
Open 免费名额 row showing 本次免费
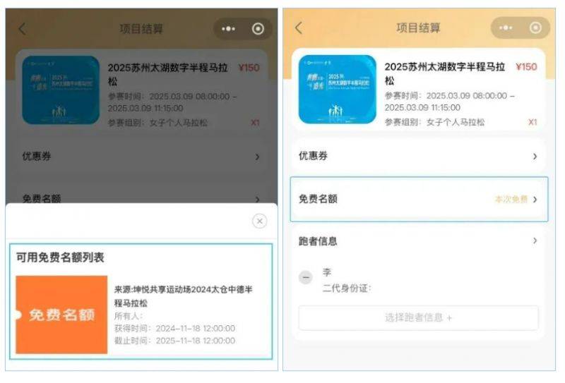click(x=419, y=199)
